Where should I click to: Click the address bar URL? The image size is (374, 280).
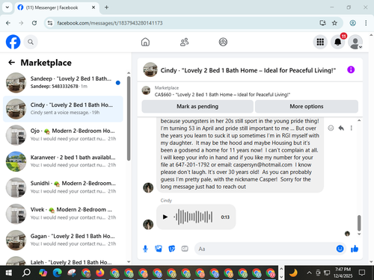pos(110,23)
